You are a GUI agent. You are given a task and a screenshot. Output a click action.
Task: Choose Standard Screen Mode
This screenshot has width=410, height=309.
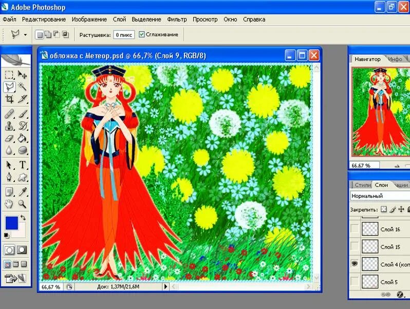(x=7, y=264)
